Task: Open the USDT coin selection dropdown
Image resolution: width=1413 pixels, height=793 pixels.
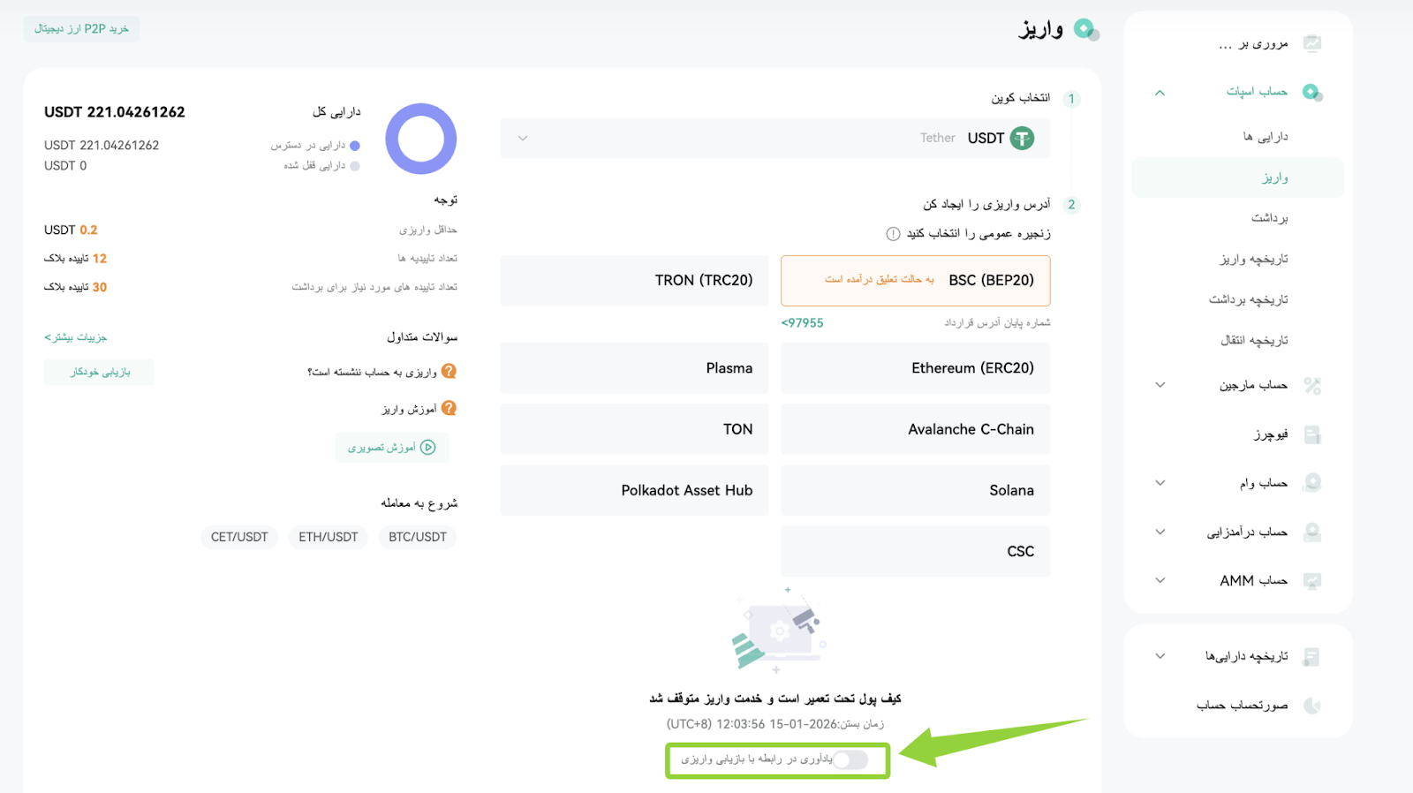Action: click(775, 139)
